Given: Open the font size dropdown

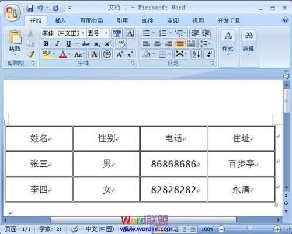Looking at the screenshot, I should (106, 33).
